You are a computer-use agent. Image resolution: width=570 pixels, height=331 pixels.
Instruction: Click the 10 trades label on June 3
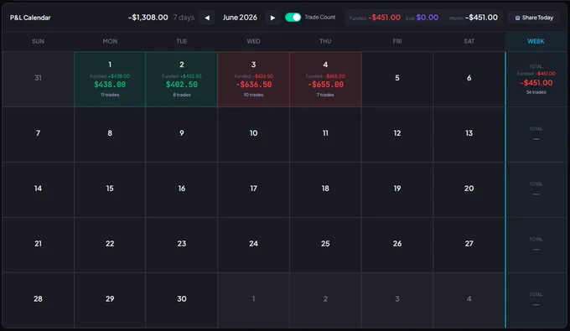pos(253,95)
